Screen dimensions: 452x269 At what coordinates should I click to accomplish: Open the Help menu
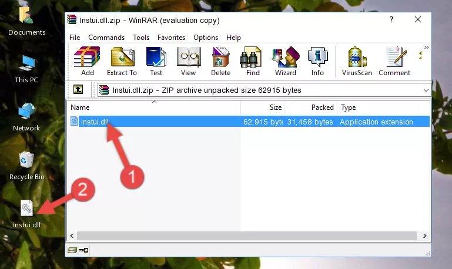[x=233, y=38]
